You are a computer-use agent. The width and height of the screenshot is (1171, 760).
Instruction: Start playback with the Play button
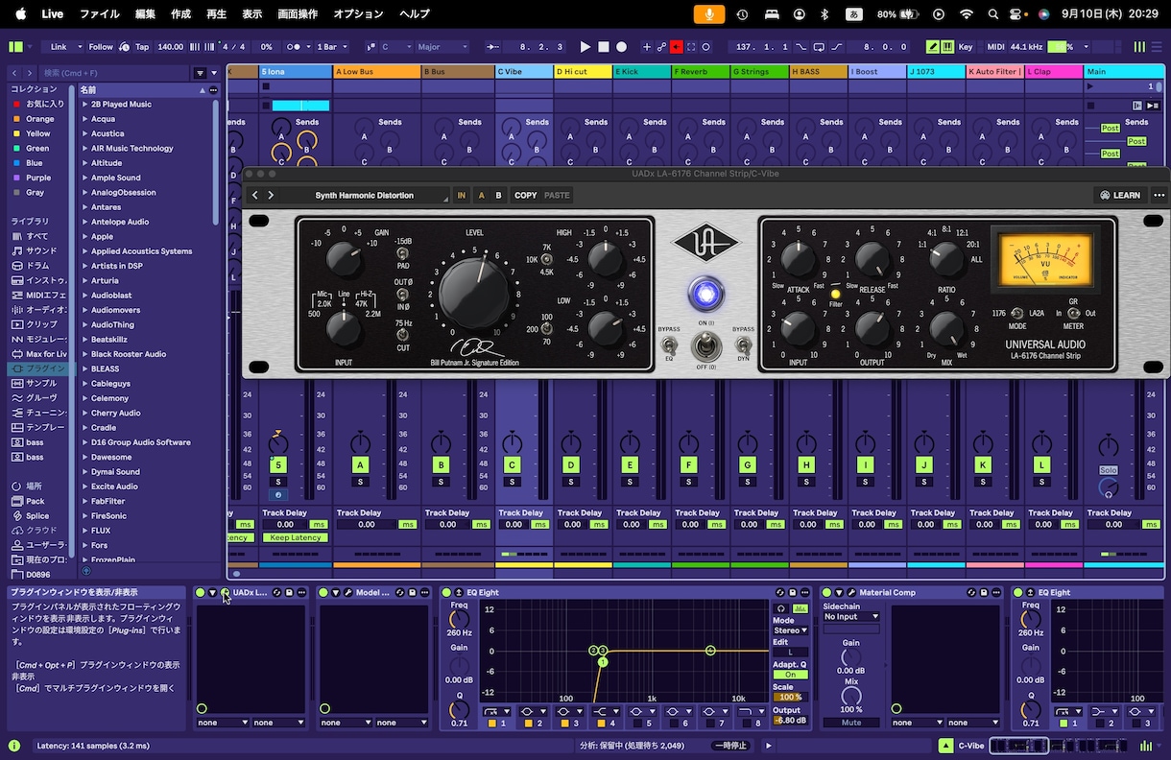tap(585, 46)
